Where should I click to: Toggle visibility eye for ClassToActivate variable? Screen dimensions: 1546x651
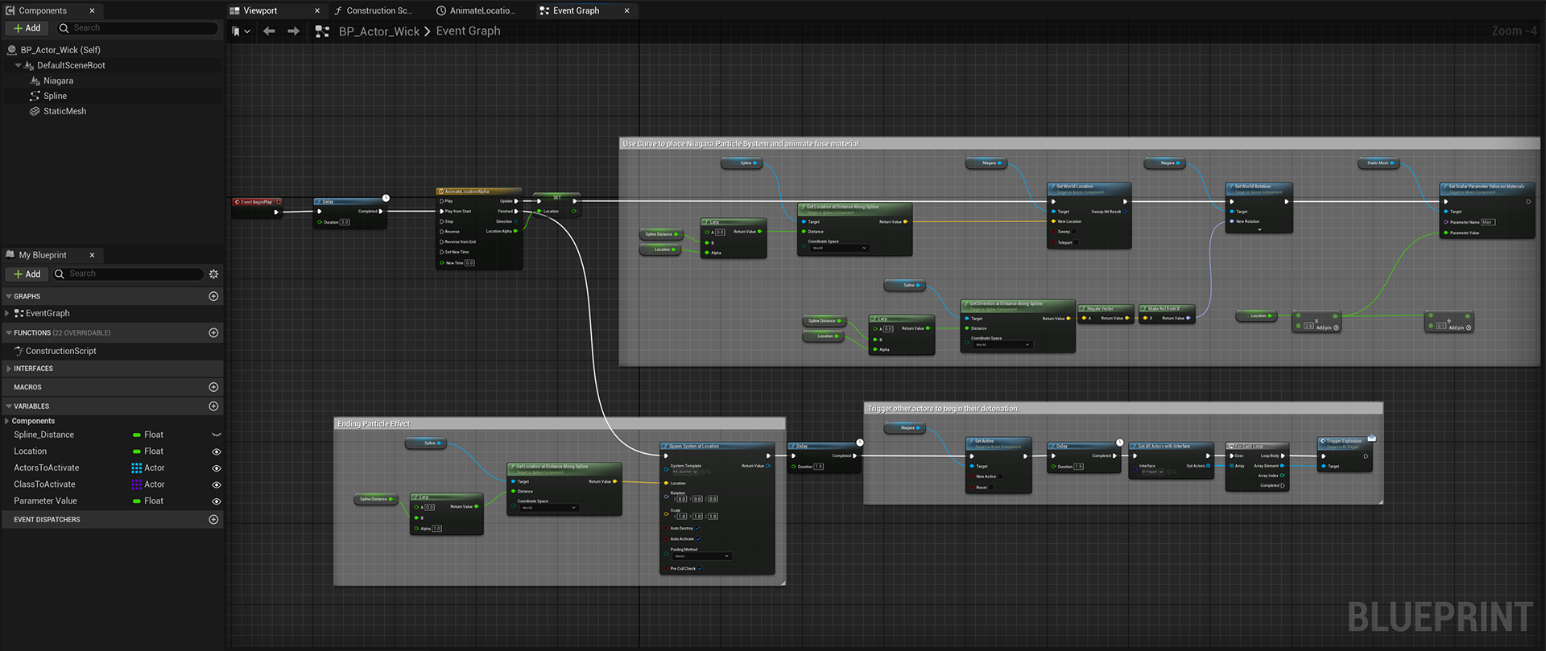[216, 484]
